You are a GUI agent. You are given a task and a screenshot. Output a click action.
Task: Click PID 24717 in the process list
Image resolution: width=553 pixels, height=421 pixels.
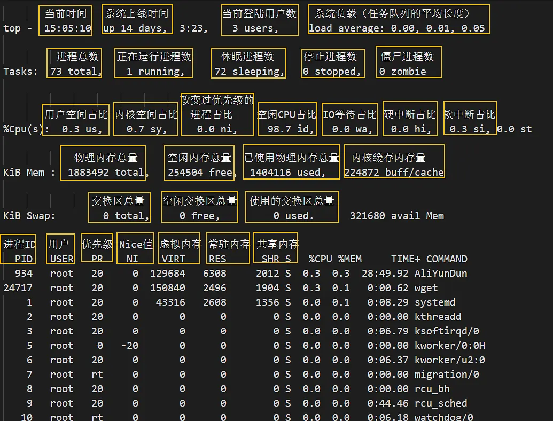click(18, 288)
